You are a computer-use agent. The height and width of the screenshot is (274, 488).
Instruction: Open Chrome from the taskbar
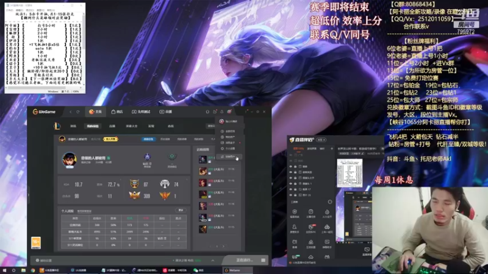coord(33,270)
